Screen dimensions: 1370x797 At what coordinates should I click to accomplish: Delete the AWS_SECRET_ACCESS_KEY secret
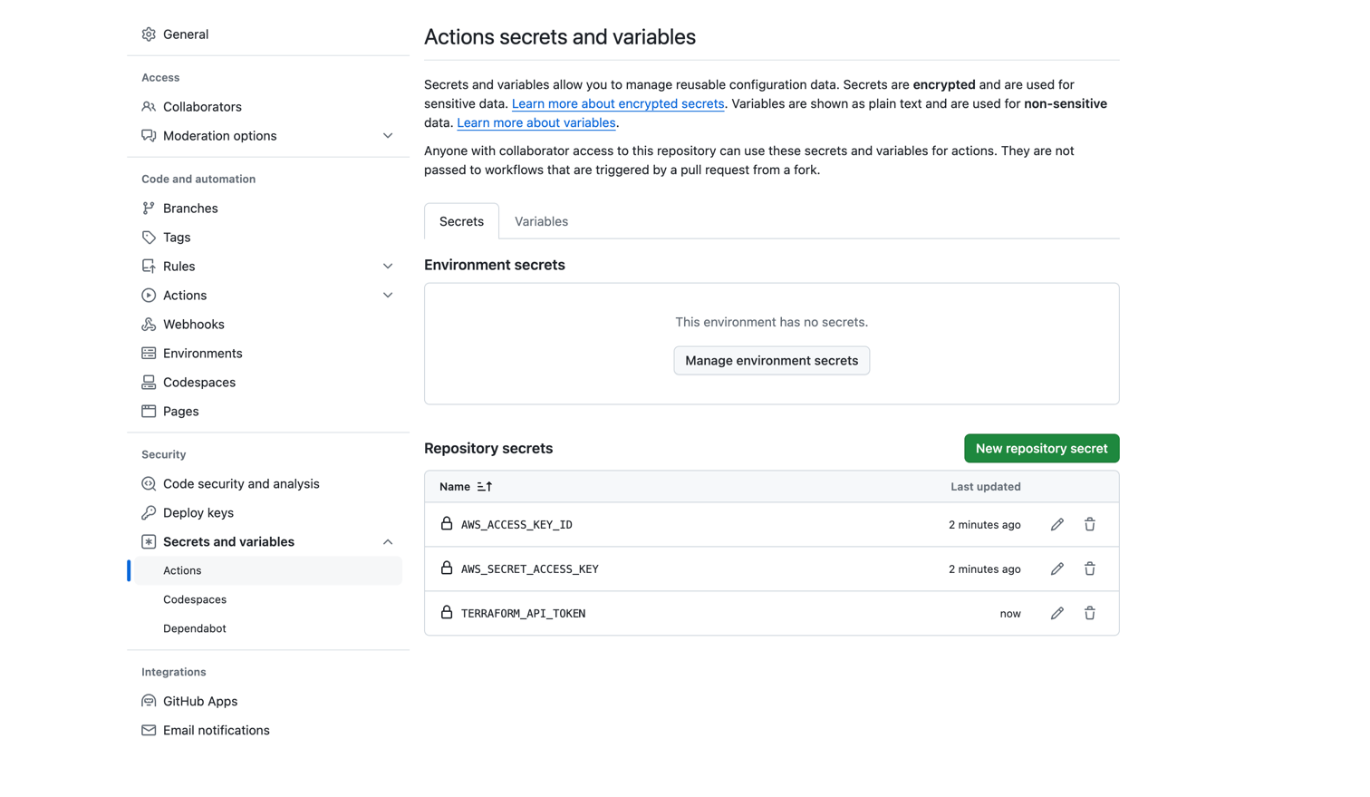[x=1089, y=569]
